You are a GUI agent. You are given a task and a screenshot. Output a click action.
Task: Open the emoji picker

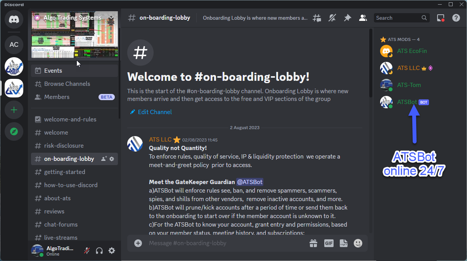[358, 243]
